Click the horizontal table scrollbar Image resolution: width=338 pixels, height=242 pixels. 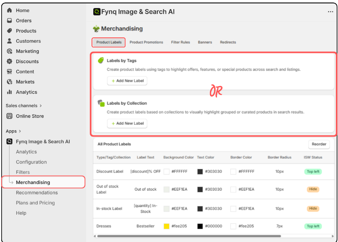[x=189, y=236]
